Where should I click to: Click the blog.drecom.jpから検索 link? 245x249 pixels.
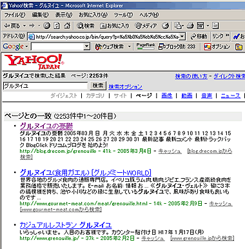[x=210, y=151]
